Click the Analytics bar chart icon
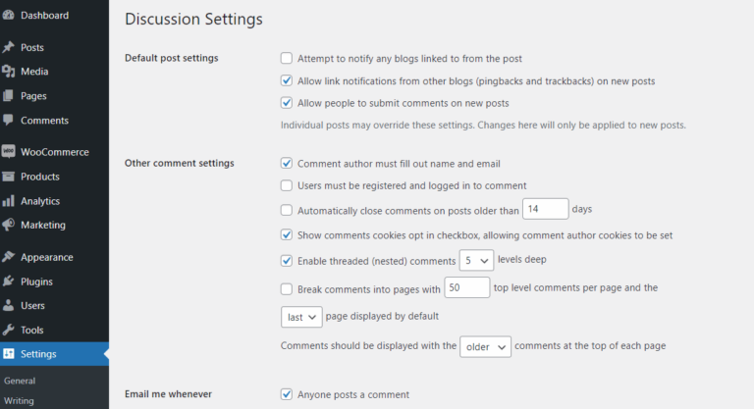Screen dimensions: 754x409 pyautogui.click(x=9, y=201)
